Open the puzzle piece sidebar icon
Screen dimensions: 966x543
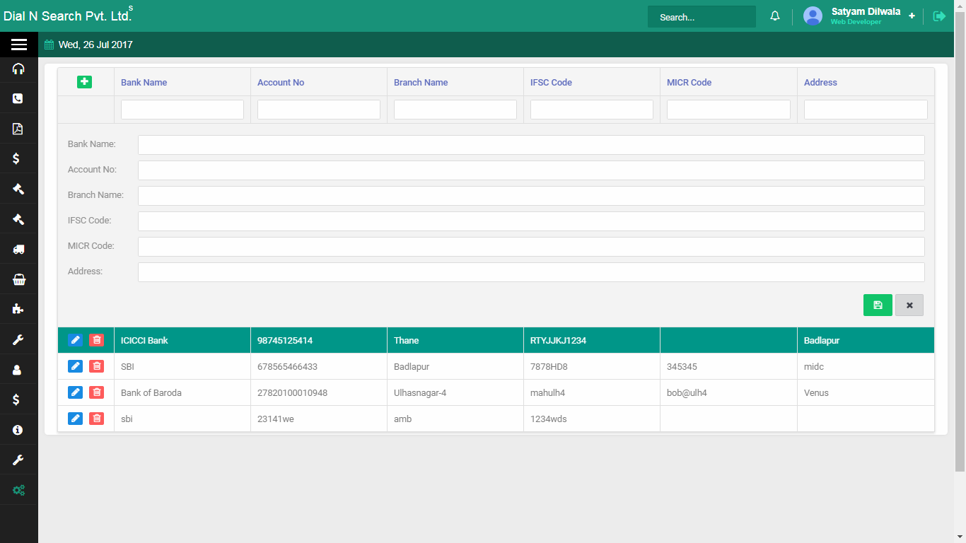pos(18,309)
